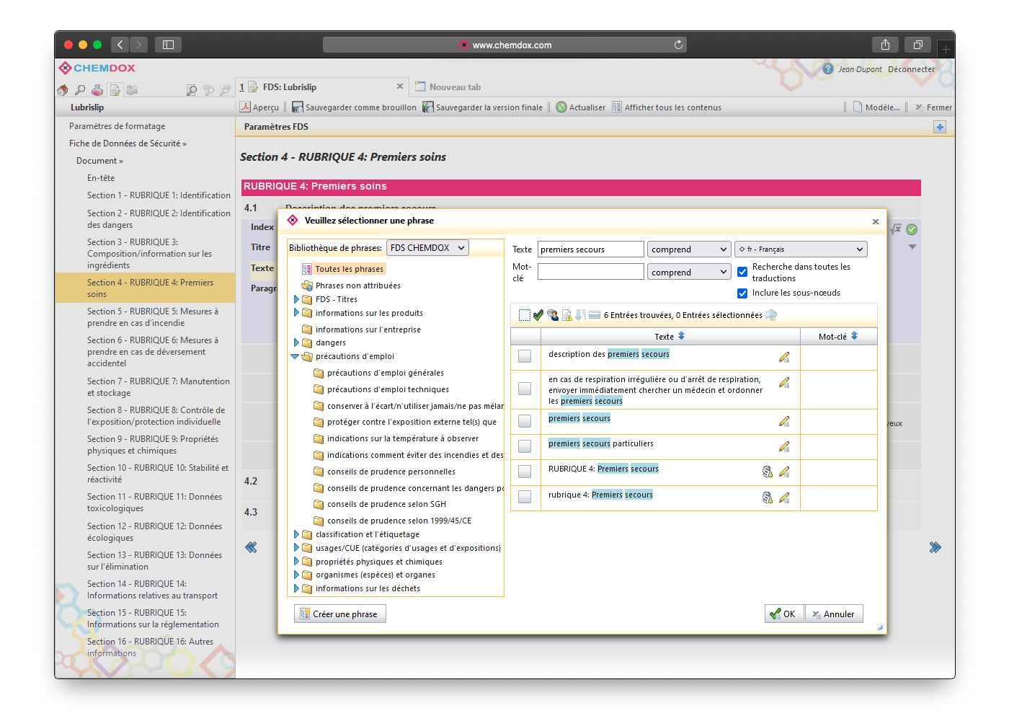
Task: Expand 'informations sur les produits' folder
Action: pyautogui.click(x=296, y=312)
